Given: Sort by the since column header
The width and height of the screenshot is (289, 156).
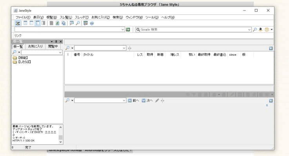Looking at the screenshot, I should pyautogui.click(x=233, y=55).
